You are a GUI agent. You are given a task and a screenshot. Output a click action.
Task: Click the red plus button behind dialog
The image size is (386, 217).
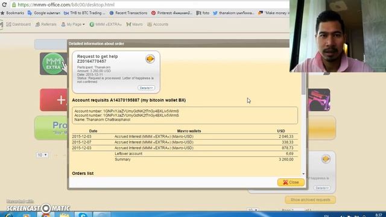pyautogui.click(x=54, y=100)
